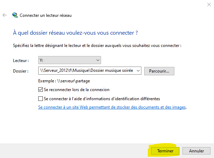This screenshot has height=158, width=214.
Task: Open the Lecteur drive letter combo box
Action: (x=69, y=60)
